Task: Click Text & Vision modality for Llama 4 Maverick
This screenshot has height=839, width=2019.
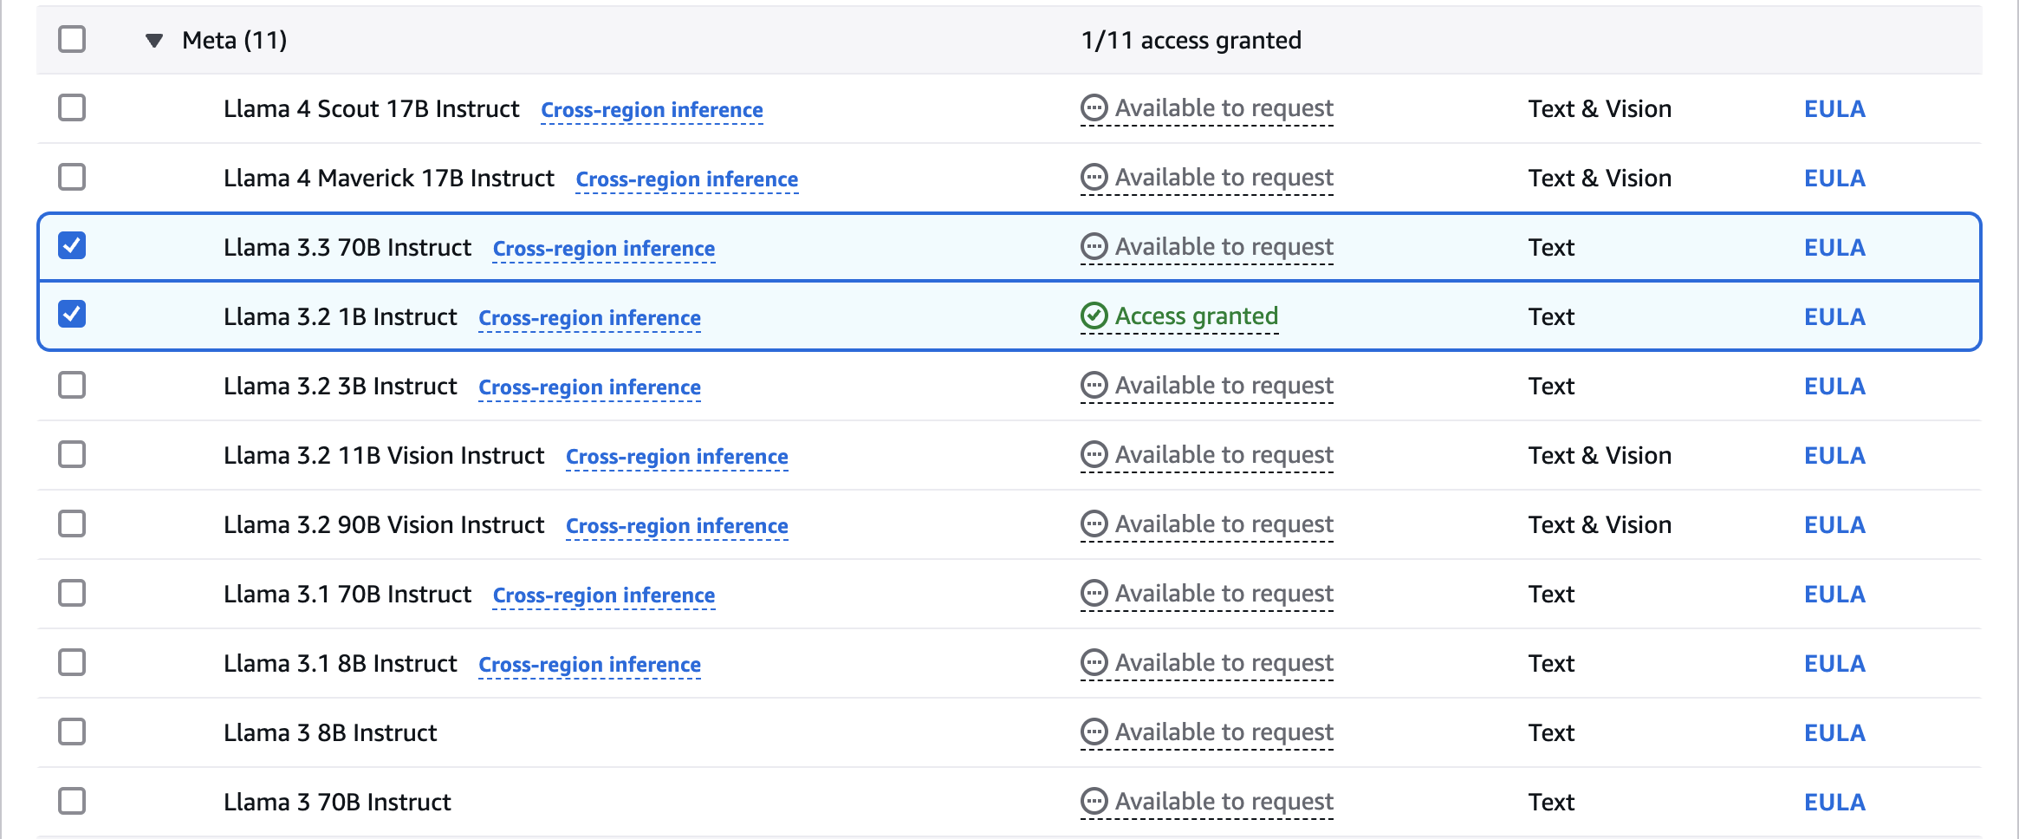Action: [1600, 179]
